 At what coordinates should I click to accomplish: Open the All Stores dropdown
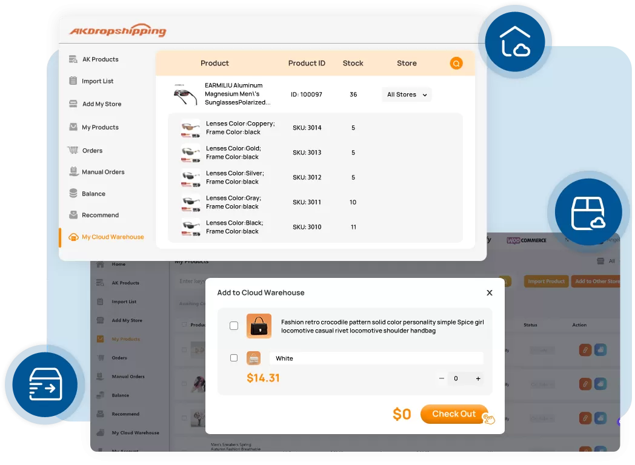pos(406,94)
